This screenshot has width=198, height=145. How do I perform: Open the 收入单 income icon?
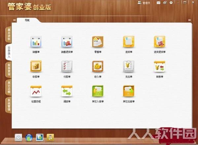98,66
